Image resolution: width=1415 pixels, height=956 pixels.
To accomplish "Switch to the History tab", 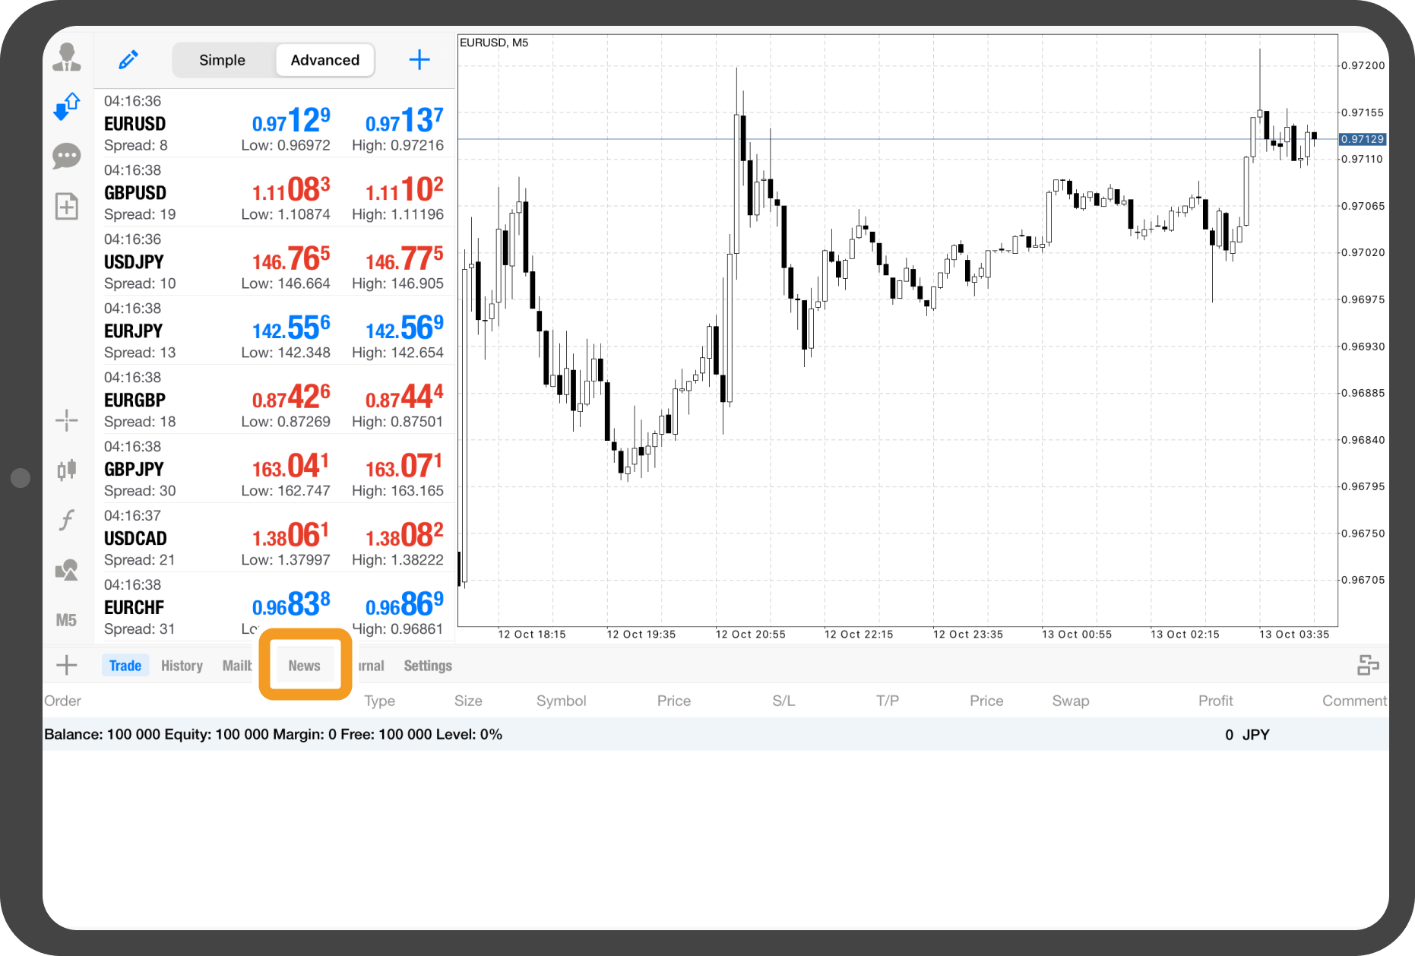I will pos(182,666).
